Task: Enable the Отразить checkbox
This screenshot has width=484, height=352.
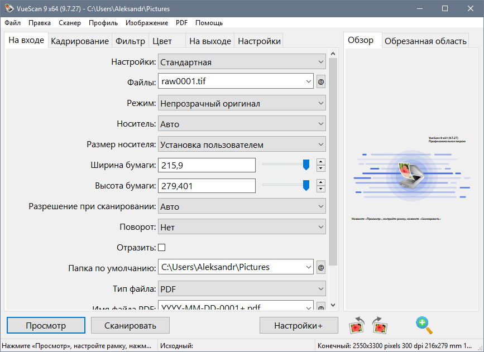Action: 162,247
